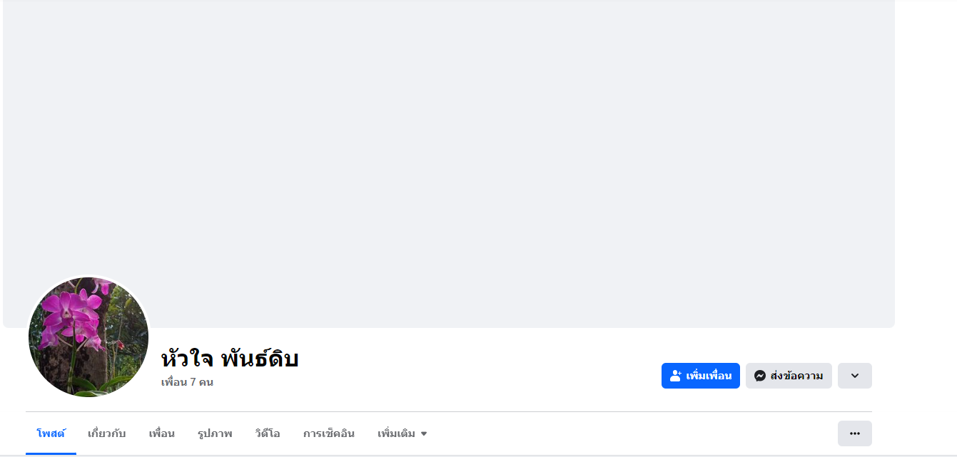Open the circular orchid profile picture
The image size is (957, 457).
(x=88, y=337)
